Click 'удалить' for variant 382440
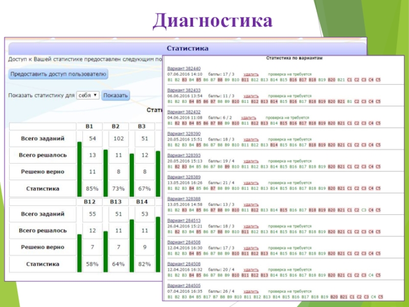 coord(251,74)
